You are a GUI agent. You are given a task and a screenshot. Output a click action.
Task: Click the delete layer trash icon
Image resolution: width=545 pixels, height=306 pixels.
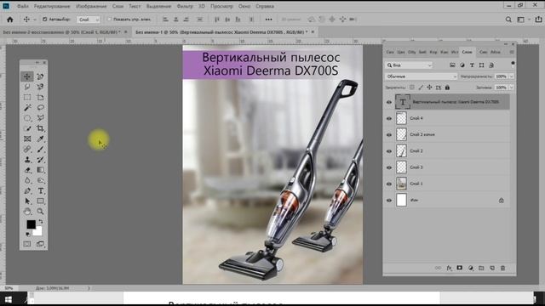(502, 268)
